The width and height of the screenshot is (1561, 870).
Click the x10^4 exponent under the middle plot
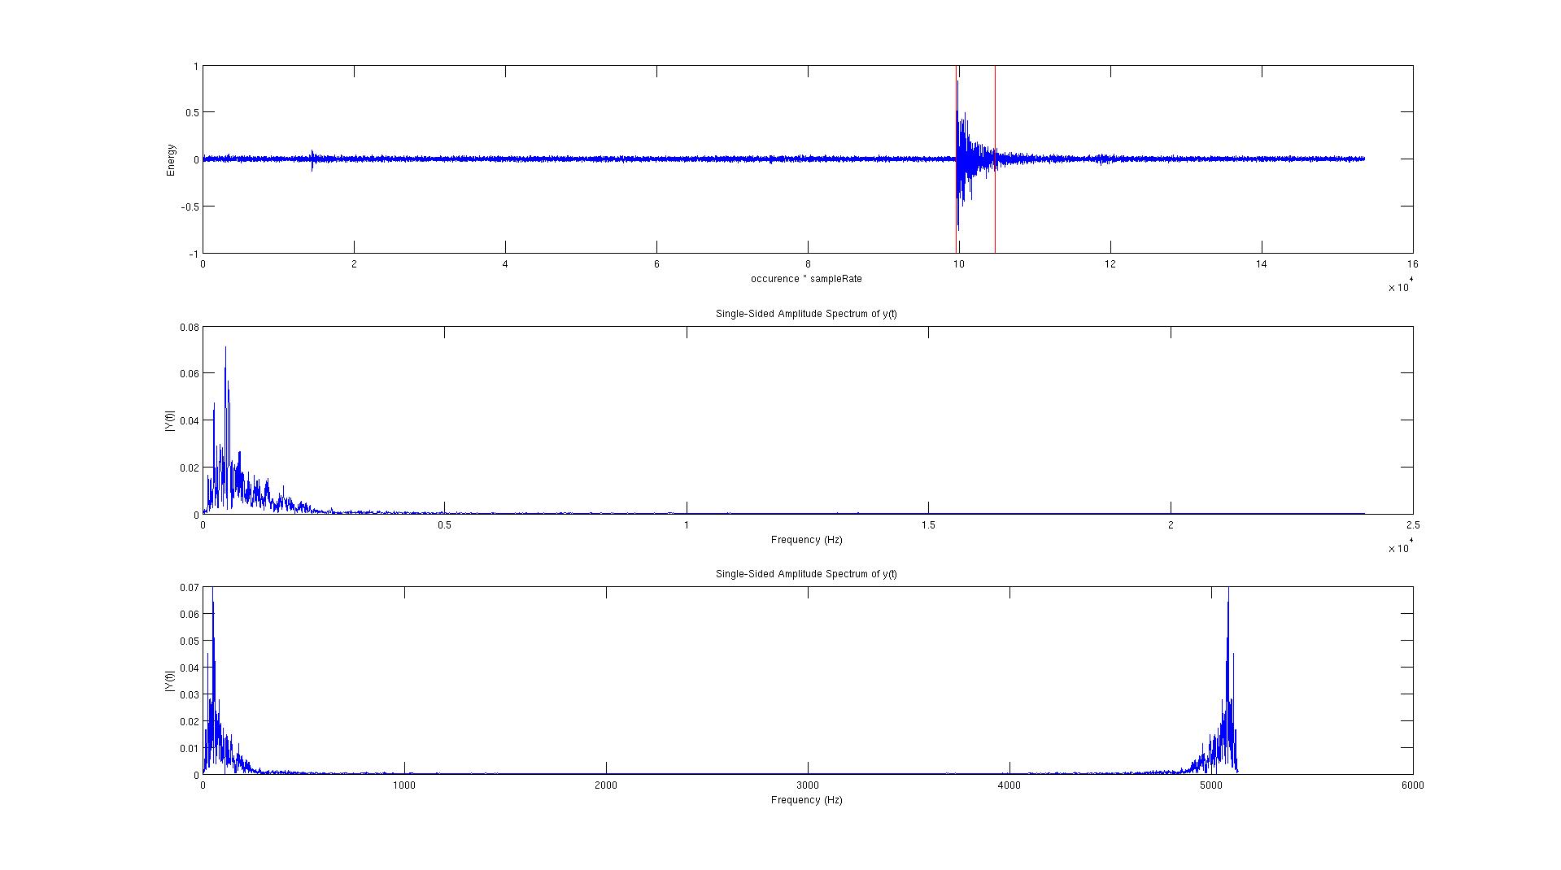coord(1400,547)
